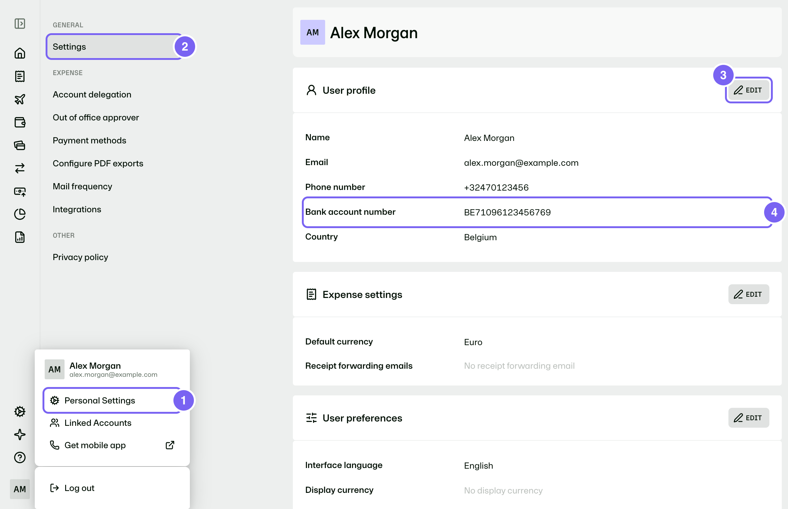Image resolution: width=788 pixels, height=509 pixels.
Task: Open Integrations page
Action: 77,209
